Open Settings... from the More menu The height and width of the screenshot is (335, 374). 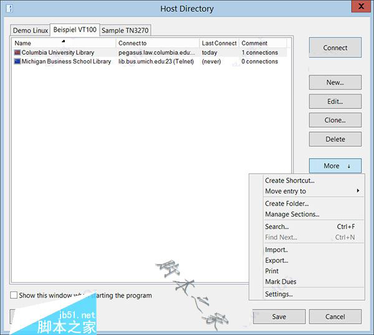[279, 294]
